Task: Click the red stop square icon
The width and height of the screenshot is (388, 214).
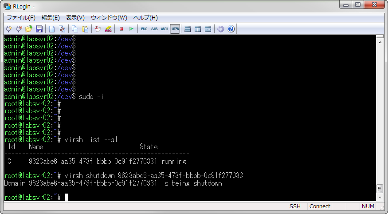Action: (121, 29)
